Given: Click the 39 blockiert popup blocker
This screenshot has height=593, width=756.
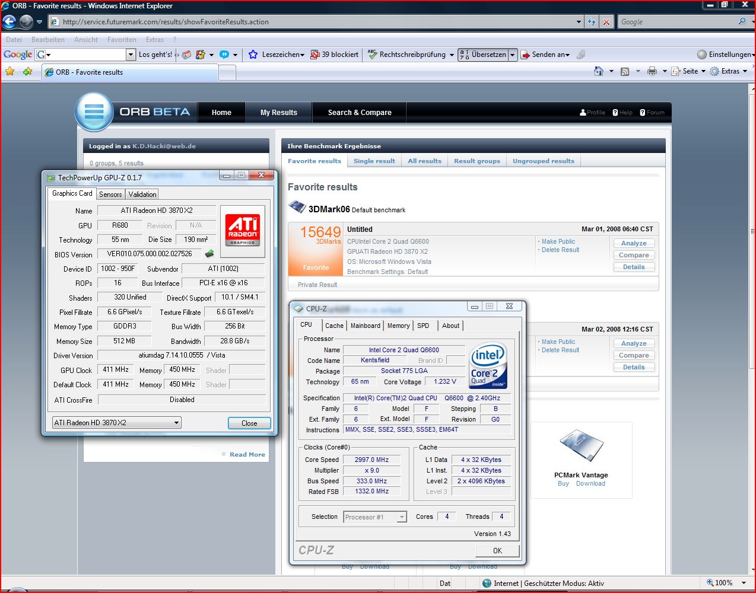Looking at the screenshot, I should click(335, 55).
